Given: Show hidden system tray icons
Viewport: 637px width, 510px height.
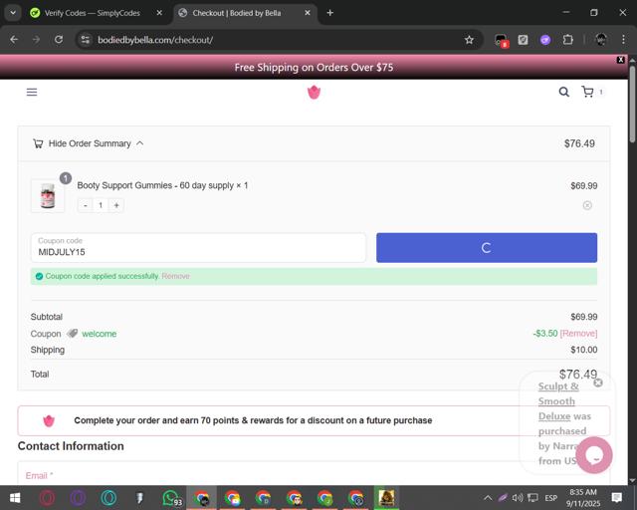Looking at the screenshot, I should click(x=488, y=498).
